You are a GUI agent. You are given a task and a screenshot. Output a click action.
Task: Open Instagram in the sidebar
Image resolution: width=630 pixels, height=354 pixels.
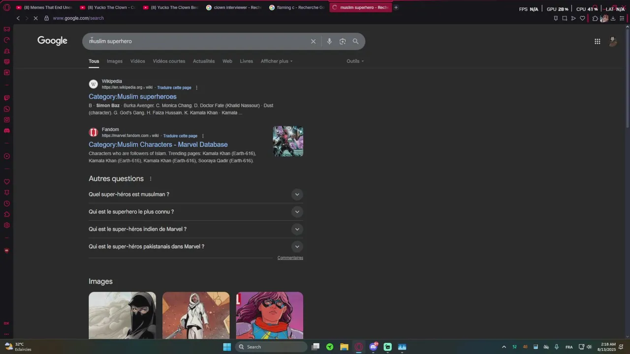point(7,119)
